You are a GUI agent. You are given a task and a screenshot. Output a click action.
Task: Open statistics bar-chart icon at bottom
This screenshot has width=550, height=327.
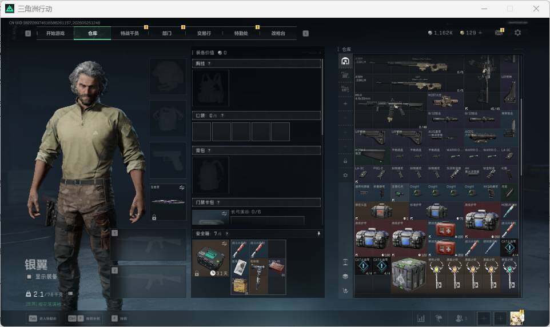click(421, 318)
